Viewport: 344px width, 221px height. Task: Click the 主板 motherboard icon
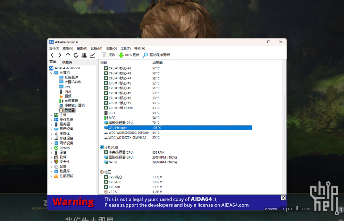coord(56,115)
